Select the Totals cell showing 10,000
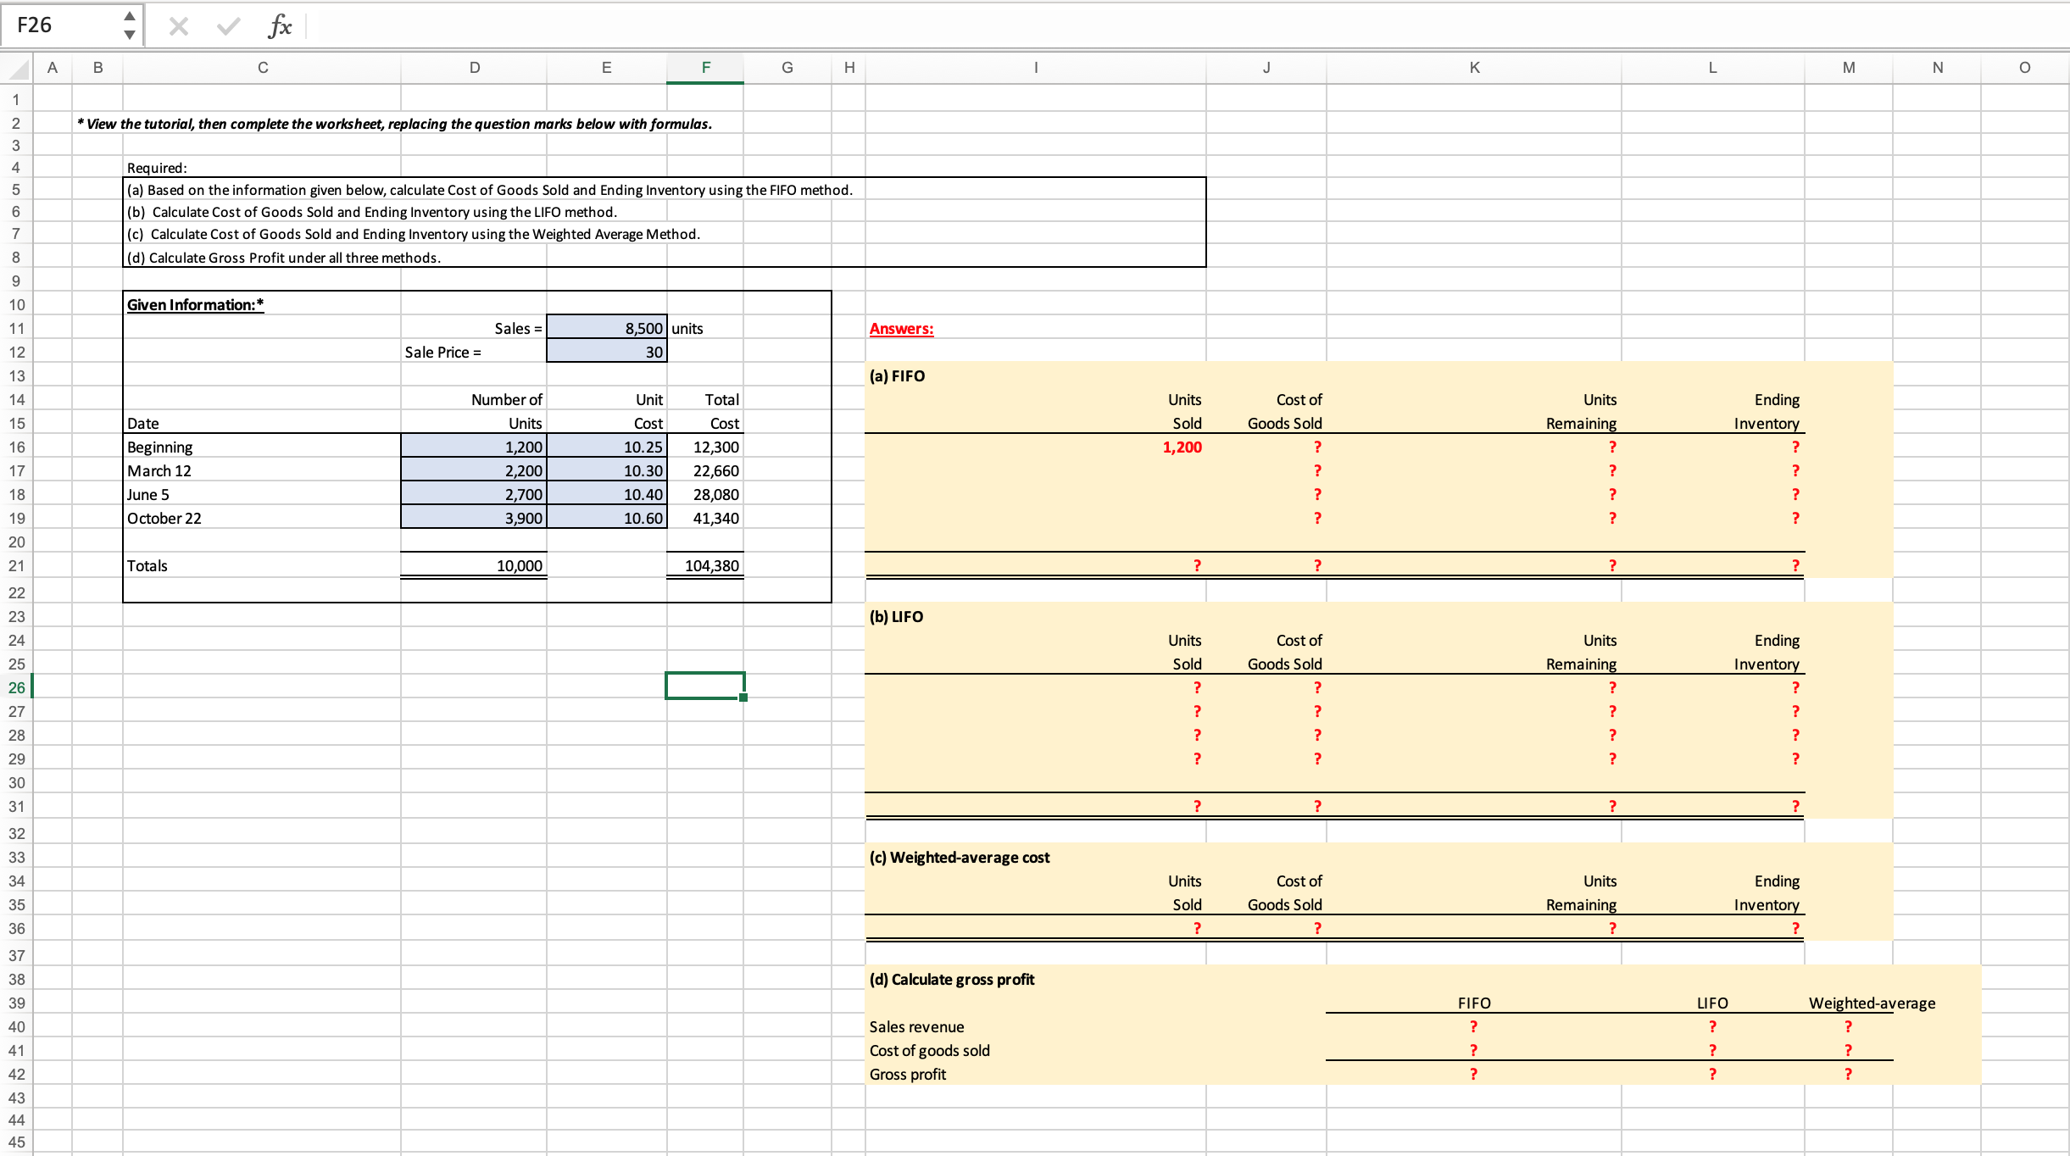Image resolution: width=2070 pixels, height=1156 pixels. tap(475, 565)
